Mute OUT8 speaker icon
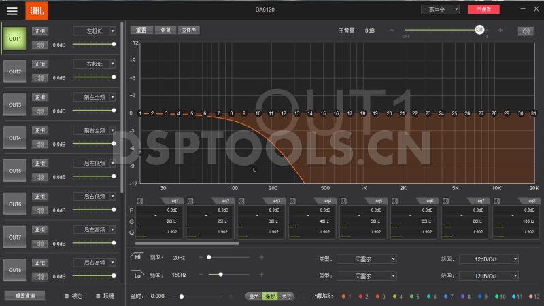The image size is (544, 306). (x=39, y=277)
